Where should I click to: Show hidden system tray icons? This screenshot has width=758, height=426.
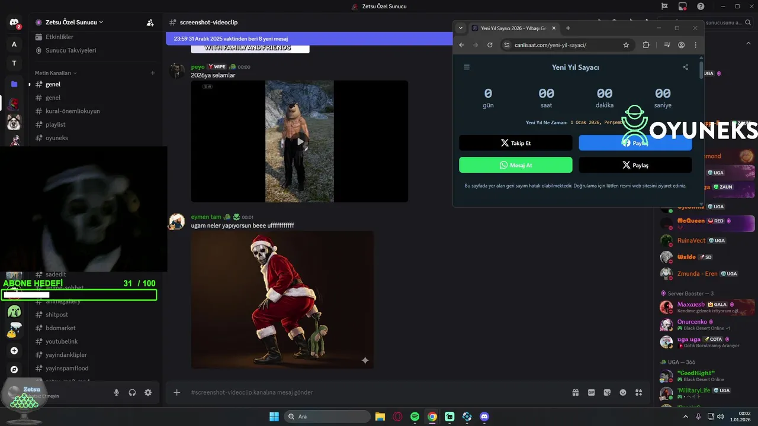[x=685, y=417]
